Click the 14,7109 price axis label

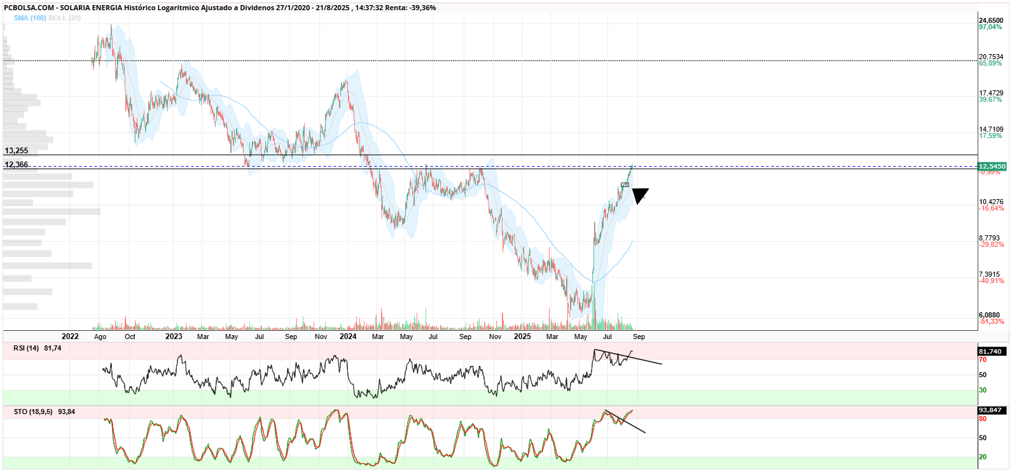click(991, 130)
